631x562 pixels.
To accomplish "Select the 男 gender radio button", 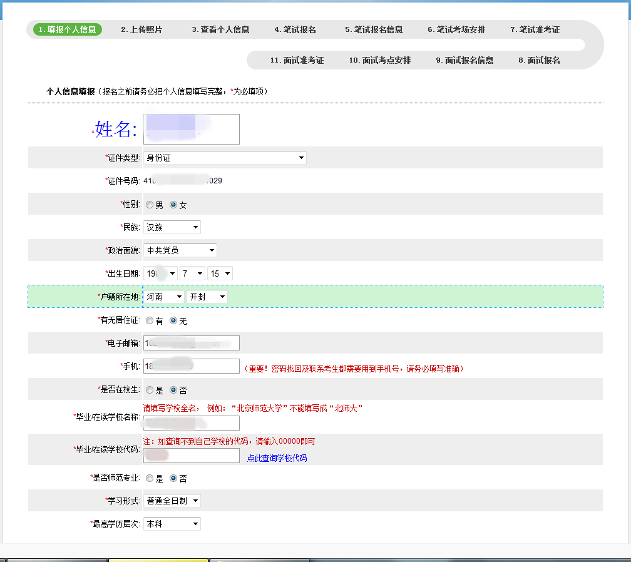I will (x=149, y=205).
